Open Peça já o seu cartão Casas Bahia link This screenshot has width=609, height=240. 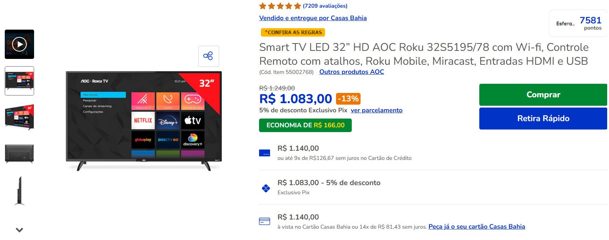[477, 227]
